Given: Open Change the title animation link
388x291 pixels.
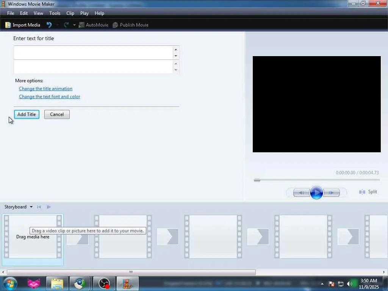Looking at the screenshot, I should pyautogui.click(x=45, y=89).
